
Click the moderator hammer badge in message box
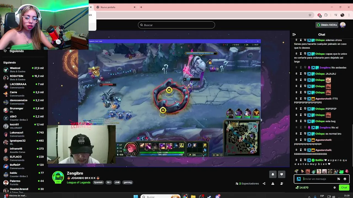(x=299, y=179)
